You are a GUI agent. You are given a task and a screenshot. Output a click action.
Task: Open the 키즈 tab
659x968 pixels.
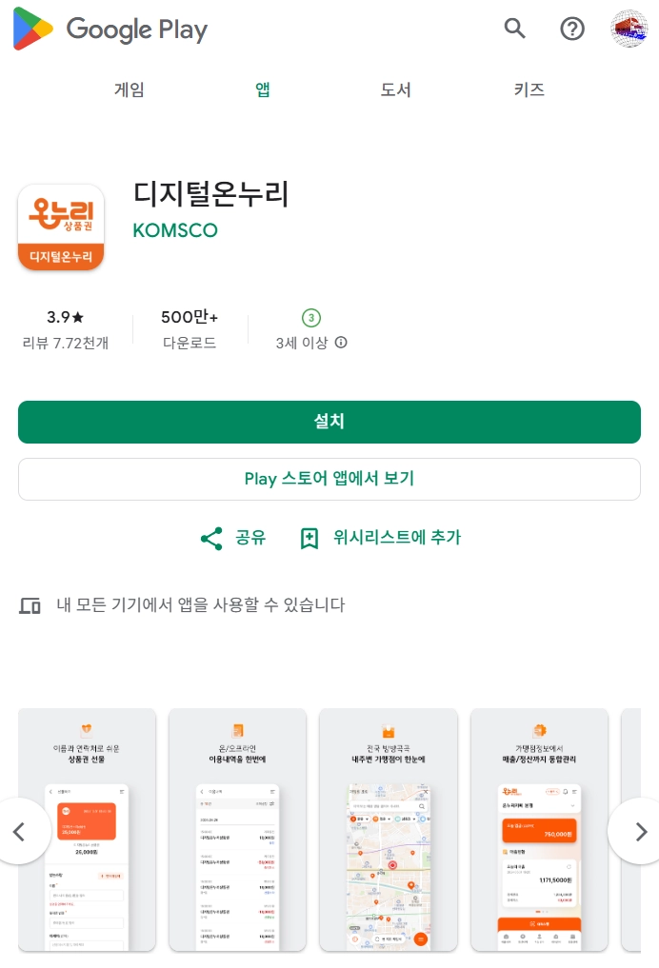(x=529, y=89)
